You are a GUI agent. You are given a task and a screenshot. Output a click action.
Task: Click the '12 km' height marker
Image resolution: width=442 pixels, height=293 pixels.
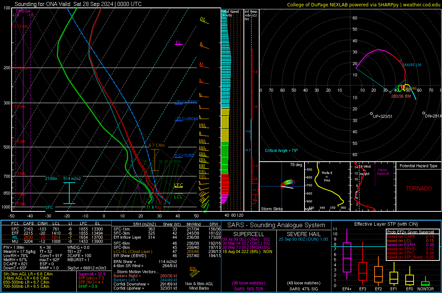click(22, 68)
